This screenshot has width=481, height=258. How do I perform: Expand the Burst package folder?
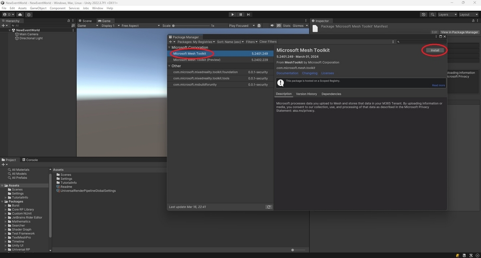click(6, 206)
